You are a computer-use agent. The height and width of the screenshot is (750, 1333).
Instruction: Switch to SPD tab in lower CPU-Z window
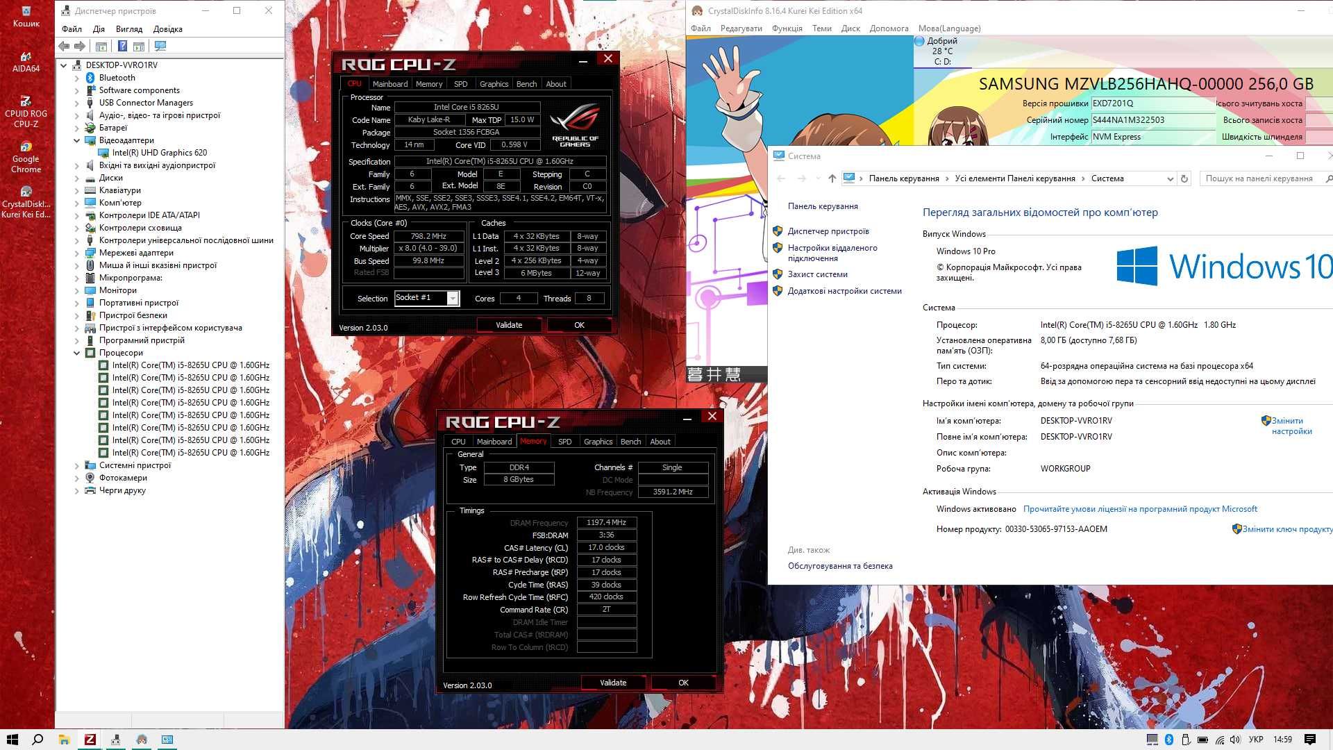click(565, 442)
